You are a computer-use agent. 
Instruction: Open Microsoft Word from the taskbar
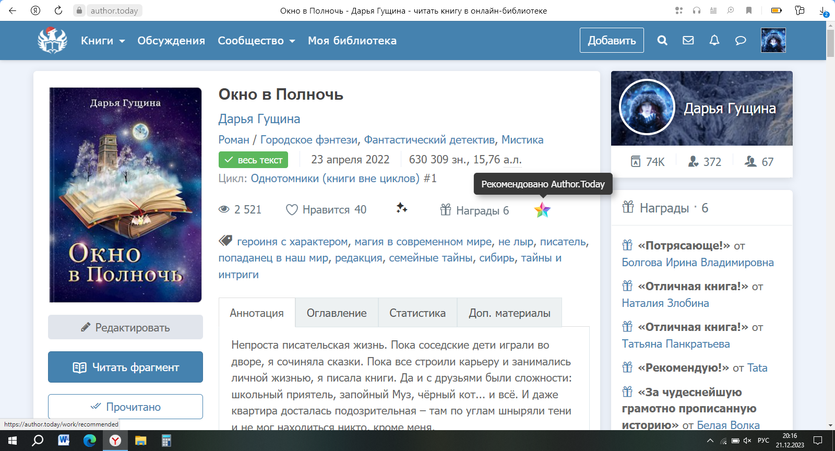pos(64,441)
